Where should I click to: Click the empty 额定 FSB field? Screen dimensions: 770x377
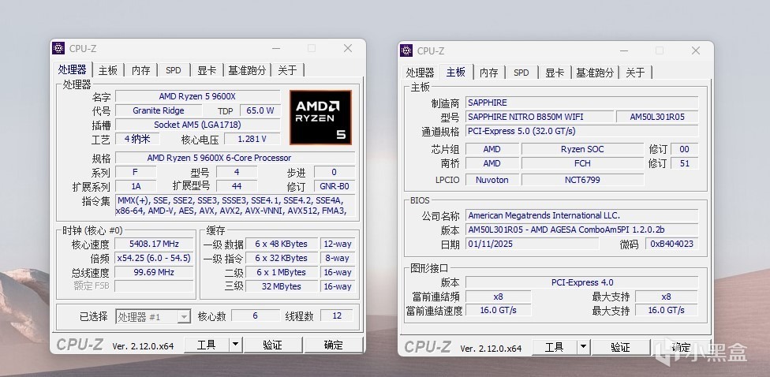click(x=154, y=286)
